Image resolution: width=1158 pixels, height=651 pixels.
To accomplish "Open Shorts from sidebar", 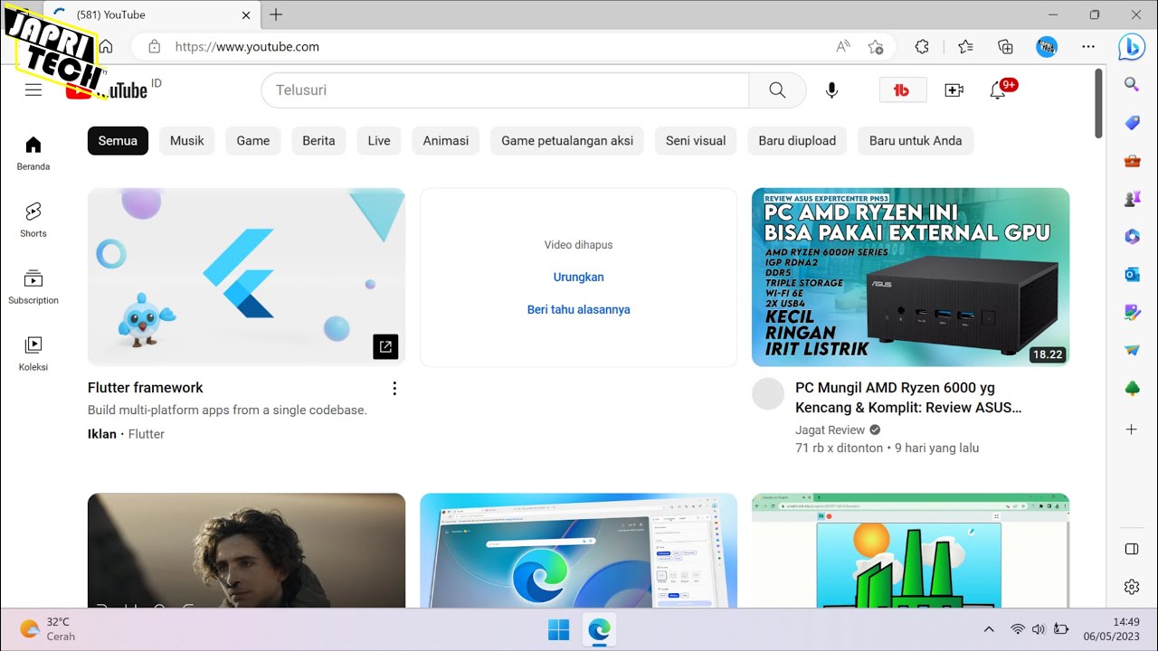I will pyautogui.click(x=33, y=220).
